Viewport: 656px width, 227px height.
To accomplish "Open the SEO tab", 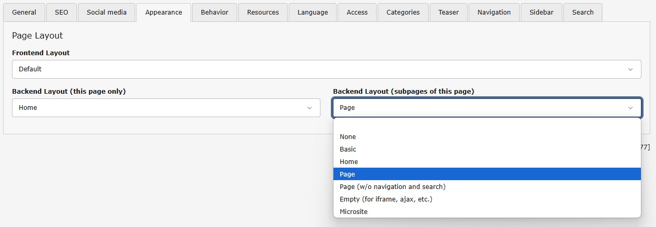I will click(x=61, y=12).
